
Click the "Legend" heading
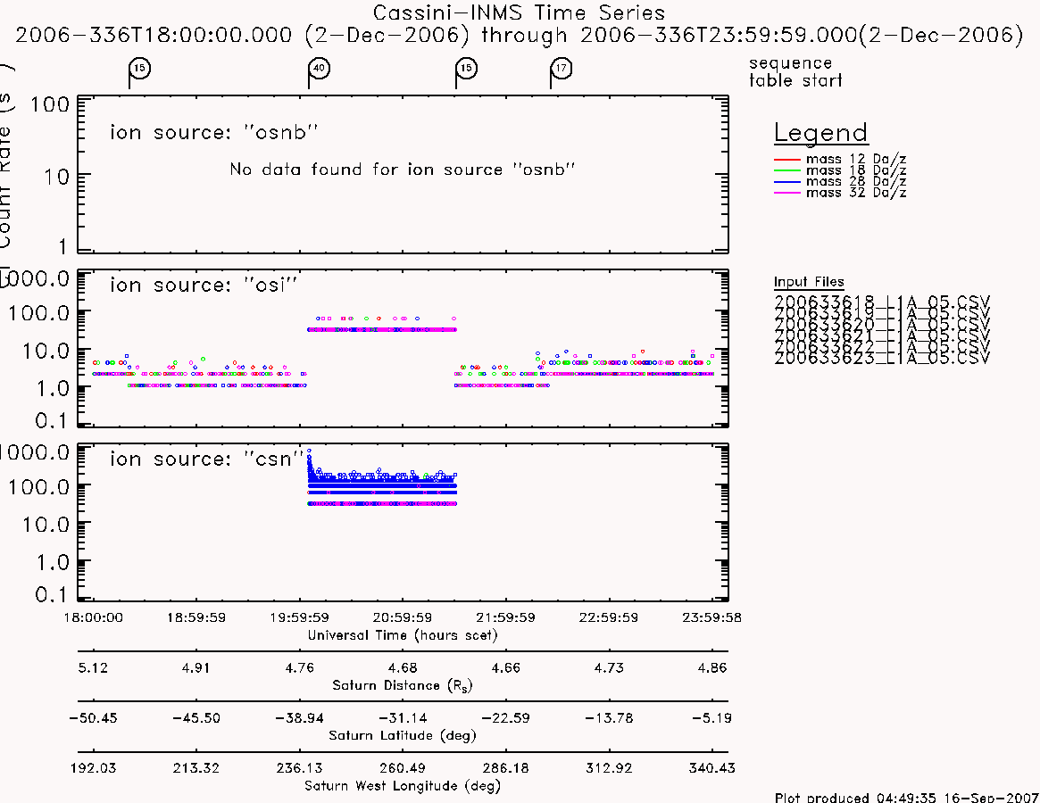[x=820, y=133]
